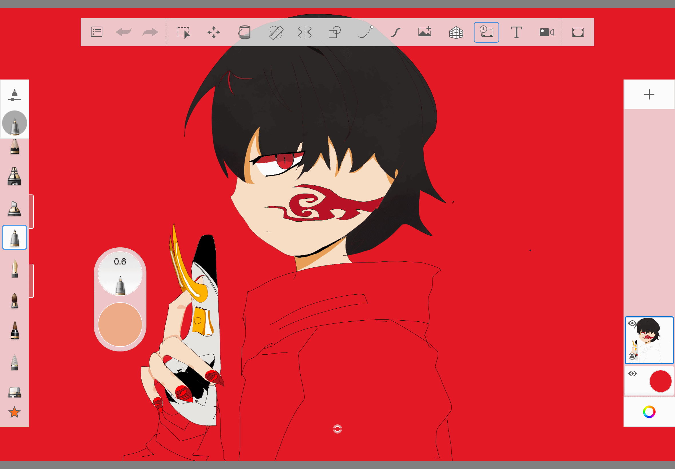This screenshot has width=675, height=469.
Task: Enable Predictive Stroke tool
Action: tap(366, 32)
